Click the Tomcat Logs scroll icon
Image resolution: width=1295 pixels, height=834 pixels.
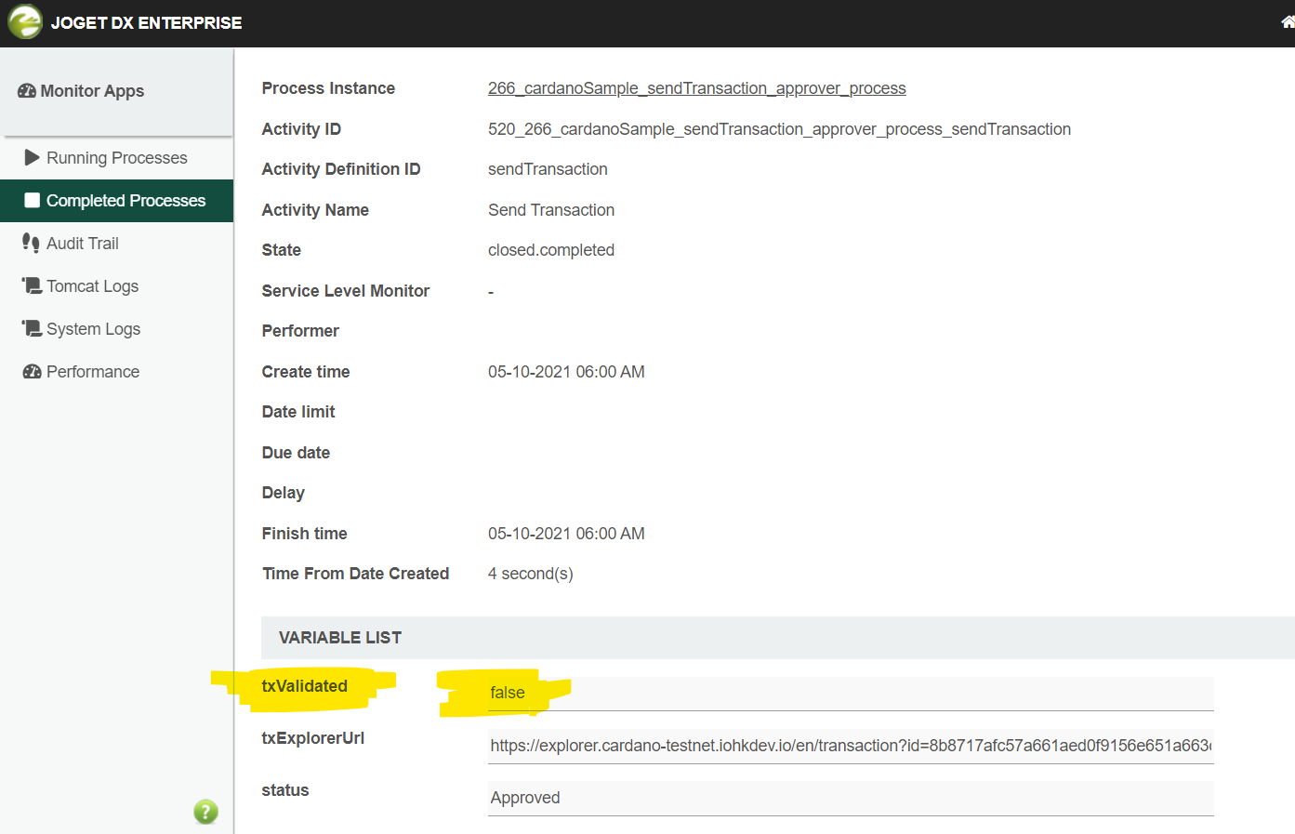coord(32,285)
